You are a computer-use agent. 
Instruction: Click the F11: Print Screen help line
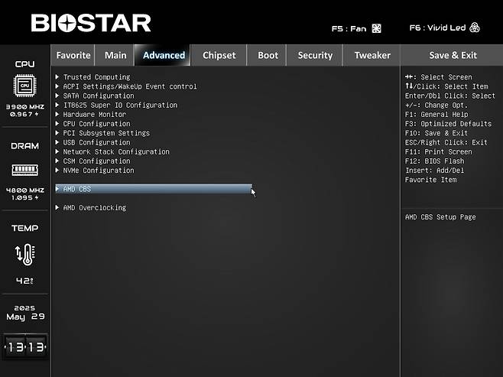tap(438, 151)
